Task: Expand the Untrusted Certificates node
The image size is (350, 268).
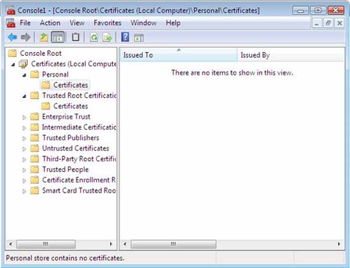Action: (24, 149)
